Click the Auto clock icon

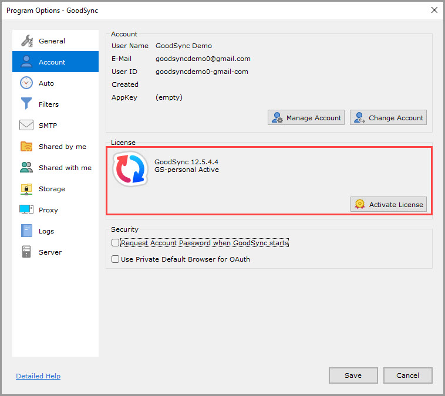click(26, 83)
